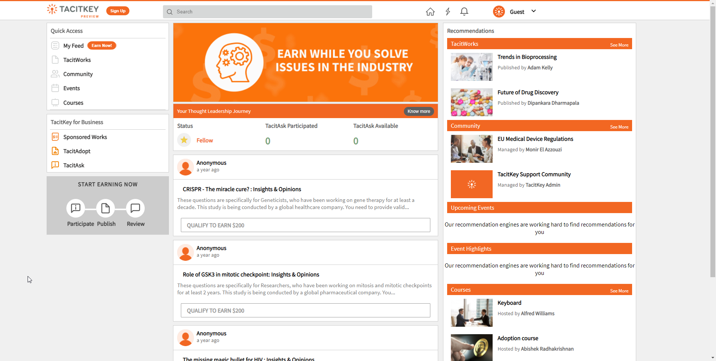
Task: Open Trends in Bioprocessing thumbnail
Action: pos(472,67)
